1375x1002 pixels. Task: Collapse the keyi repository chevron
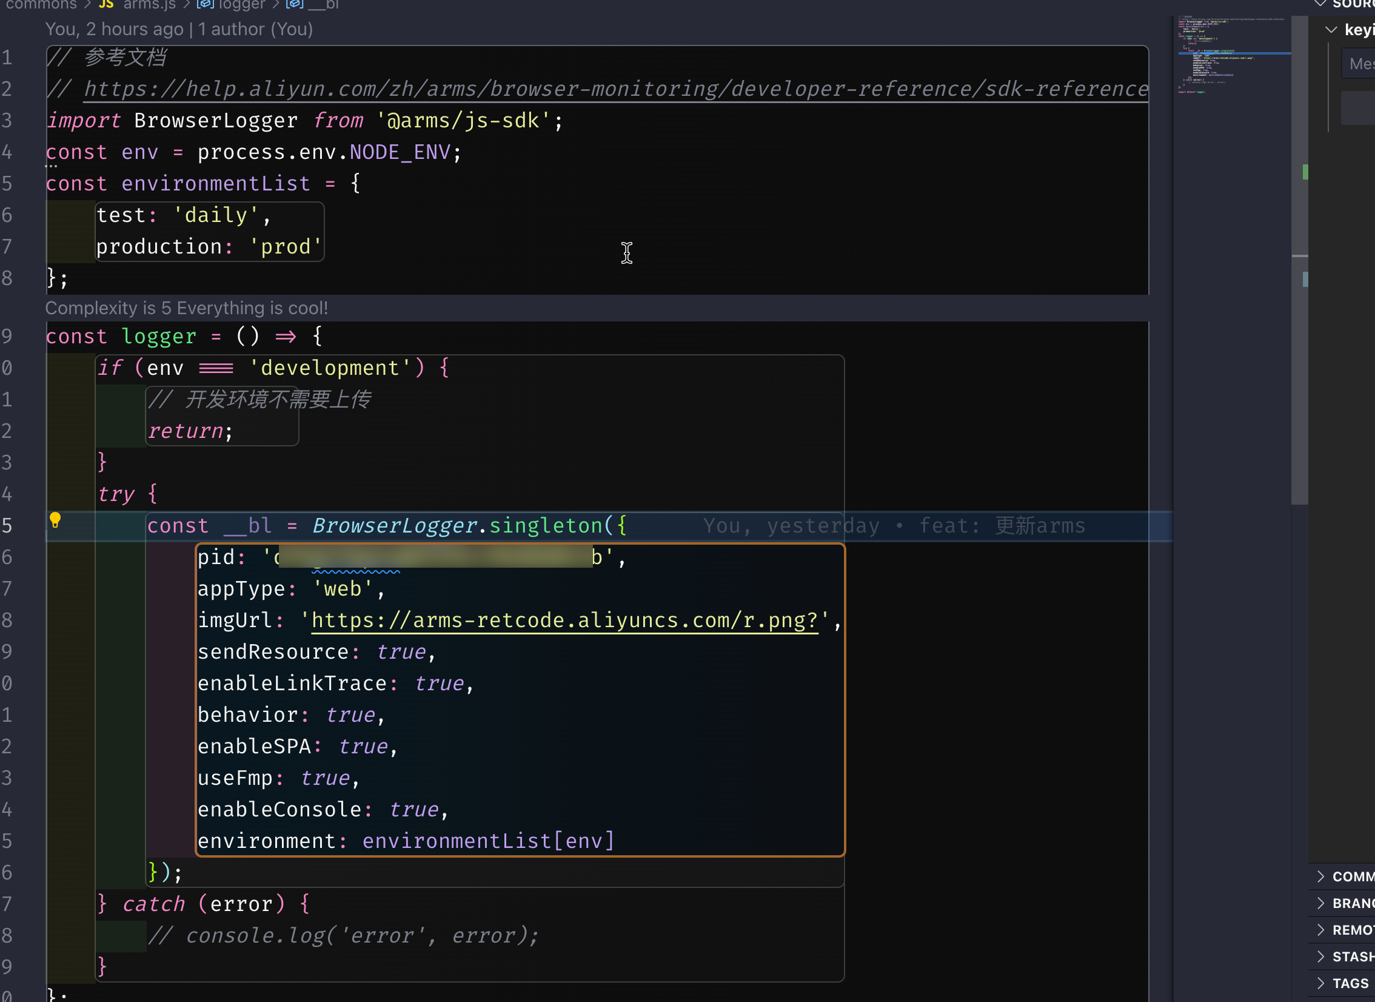coord(1331,30)
